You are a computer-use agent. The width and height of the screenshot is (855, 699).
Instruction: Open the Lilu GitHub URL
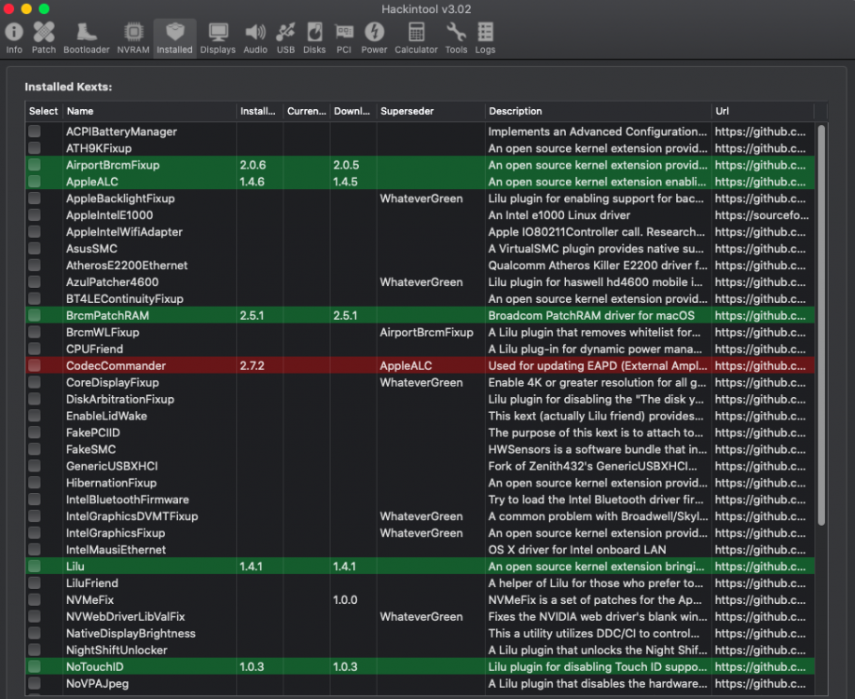coord(760,566)
